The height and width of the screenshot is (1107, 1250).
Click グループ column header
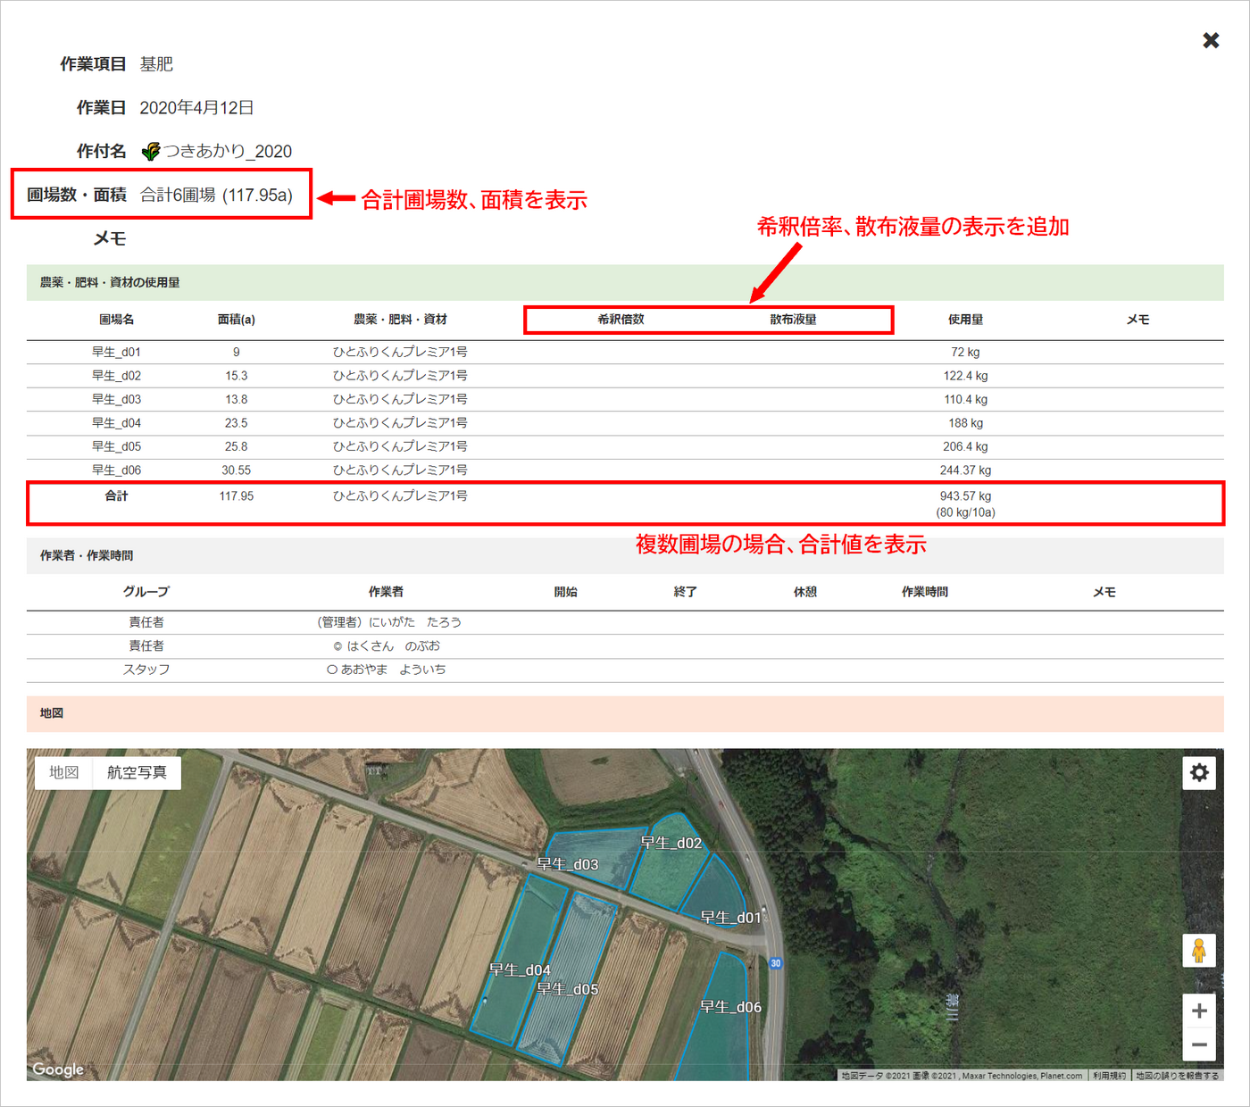(x=146, y=592)
